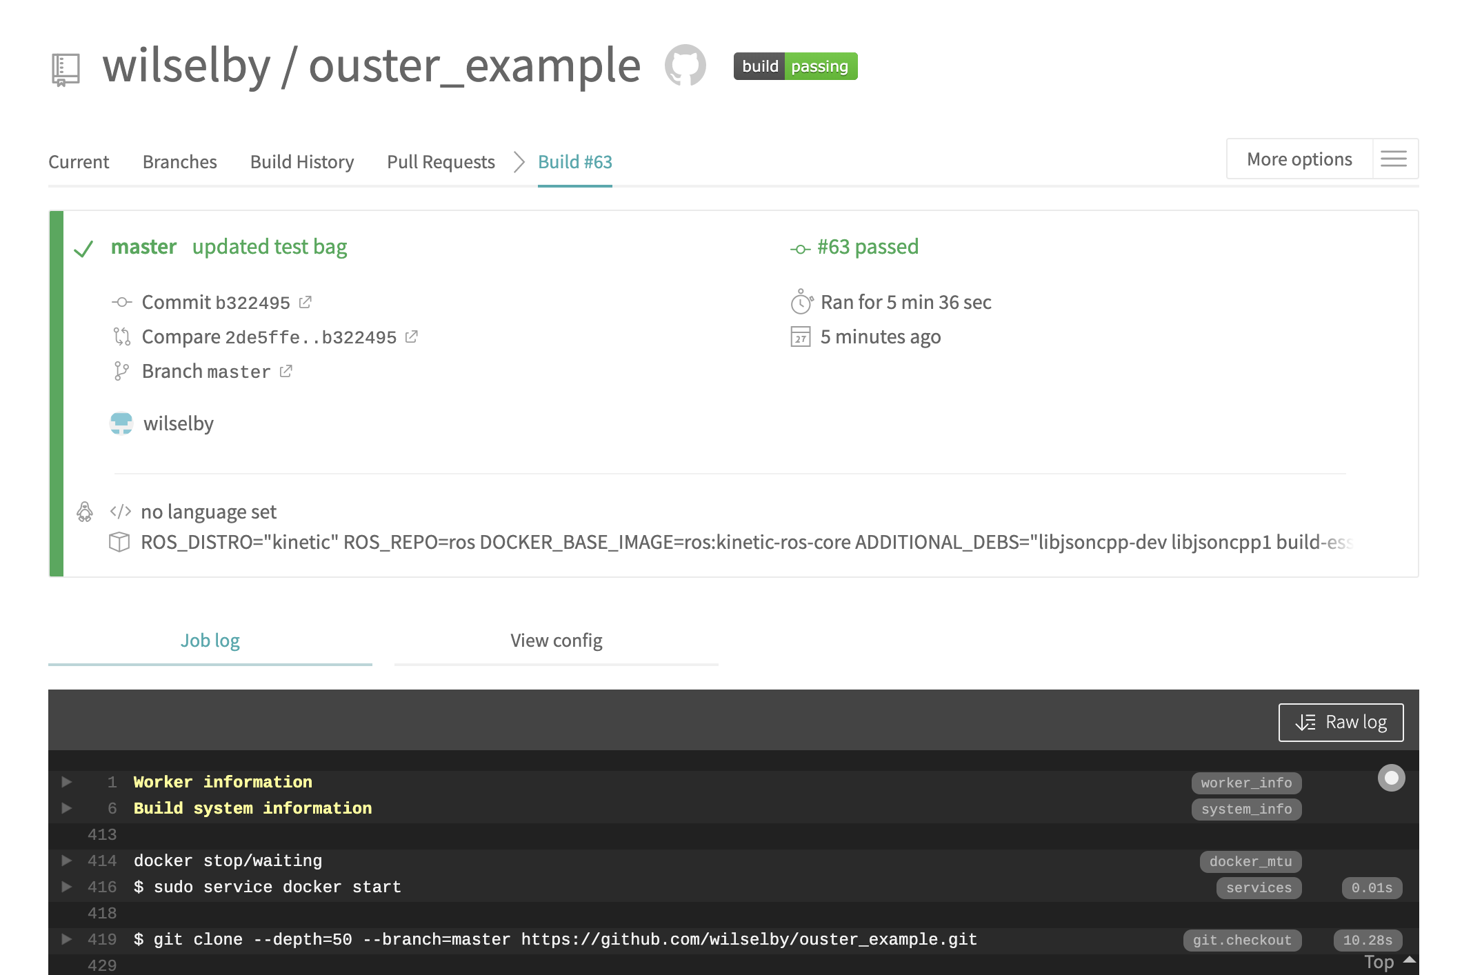Click the Linux penguin OS icon

pyautogui.click(x=85, y=512)
